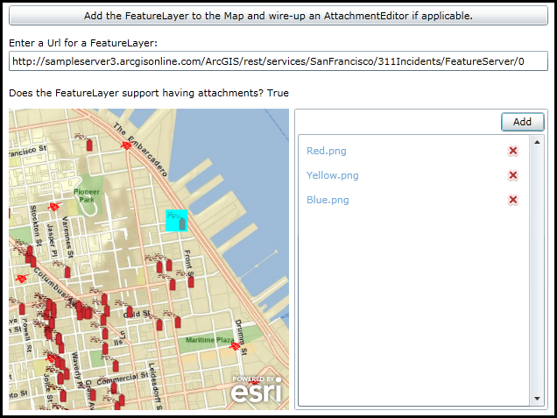This screenshot has height=418, width=557.
Task: Open the Red.png attachment link
Action: tap(327, 151)
